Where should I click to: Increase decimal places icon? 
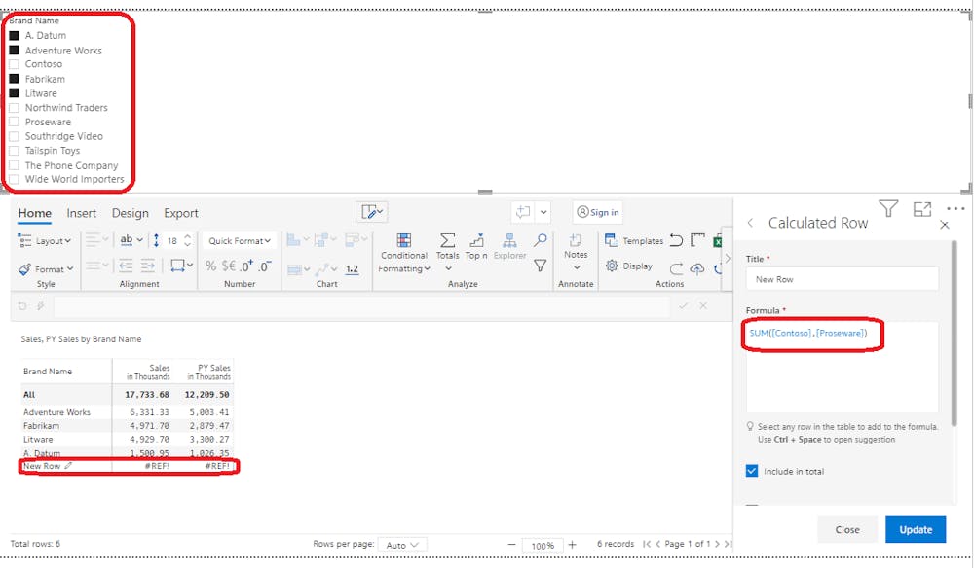tap(246, 266)
